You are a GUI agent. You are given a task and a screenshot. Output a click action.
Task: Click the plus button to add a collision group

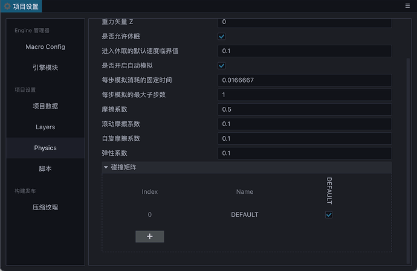(149, 236)
